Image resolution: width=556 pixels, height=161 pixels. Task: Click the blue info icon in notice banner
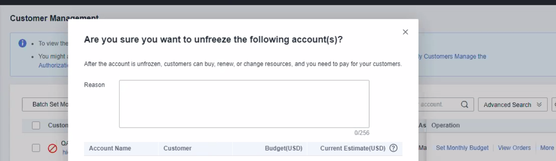pos(22,43)
